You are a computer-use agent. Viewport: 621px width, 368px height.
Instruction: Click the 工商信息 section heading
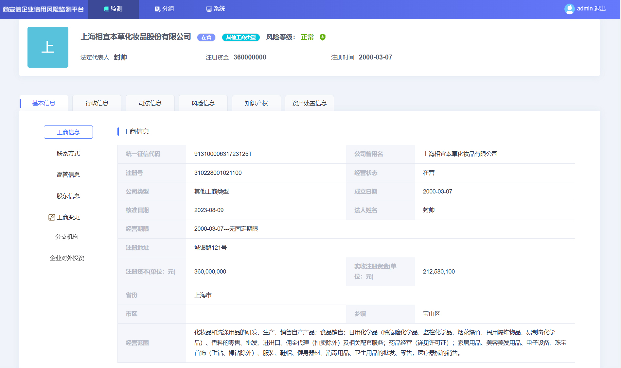136,131
